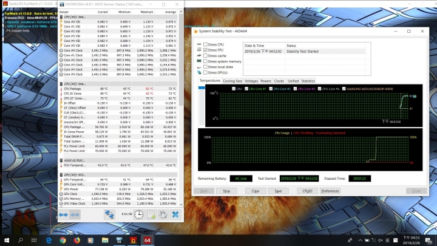Click blue temperature graph side slider
Image resolution: width=437 pixels, height=246 pixels.
click(202, 87)
